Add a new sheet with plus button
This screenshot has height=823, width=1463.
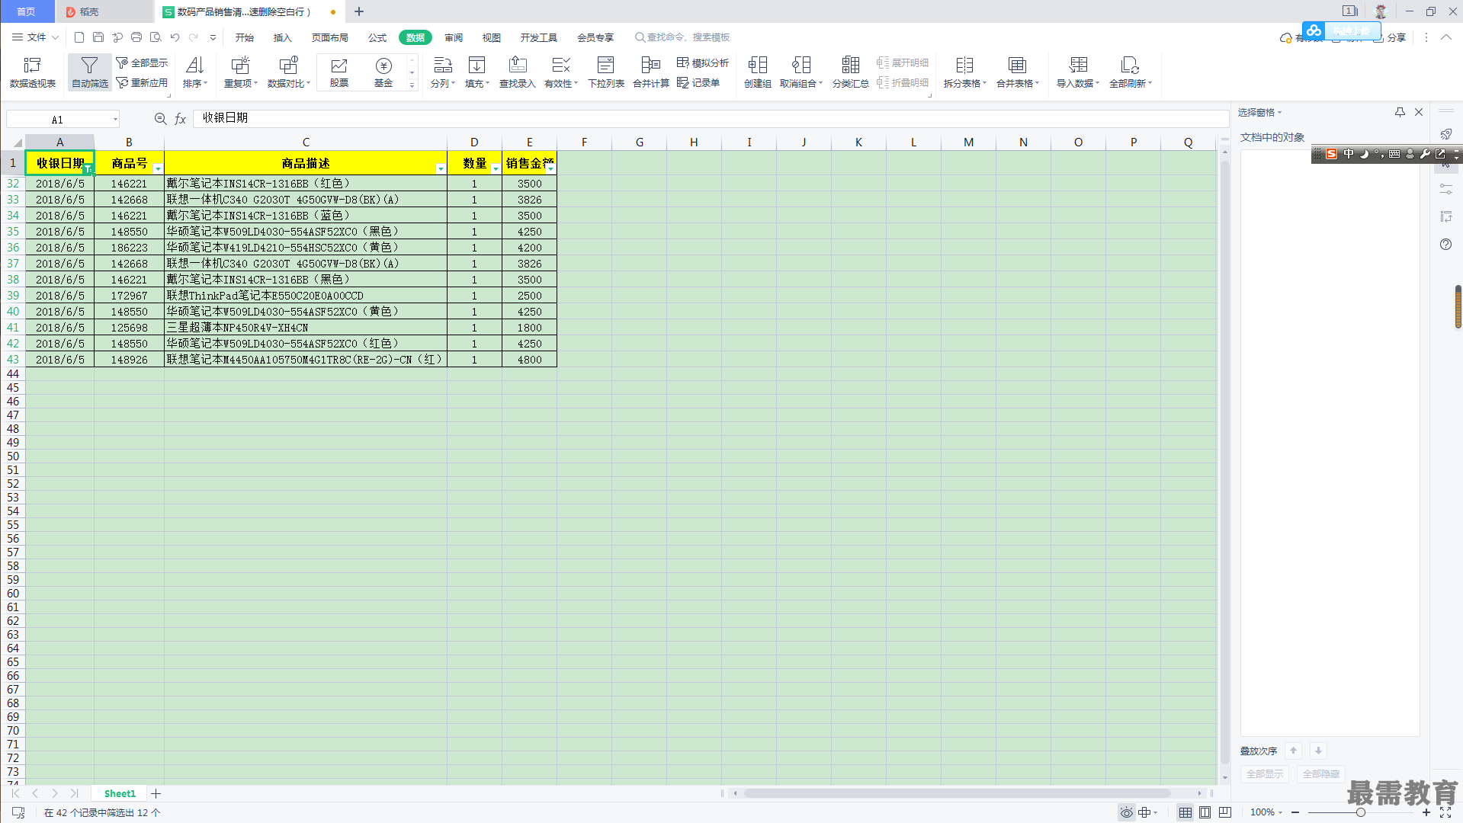coord(156,793)
